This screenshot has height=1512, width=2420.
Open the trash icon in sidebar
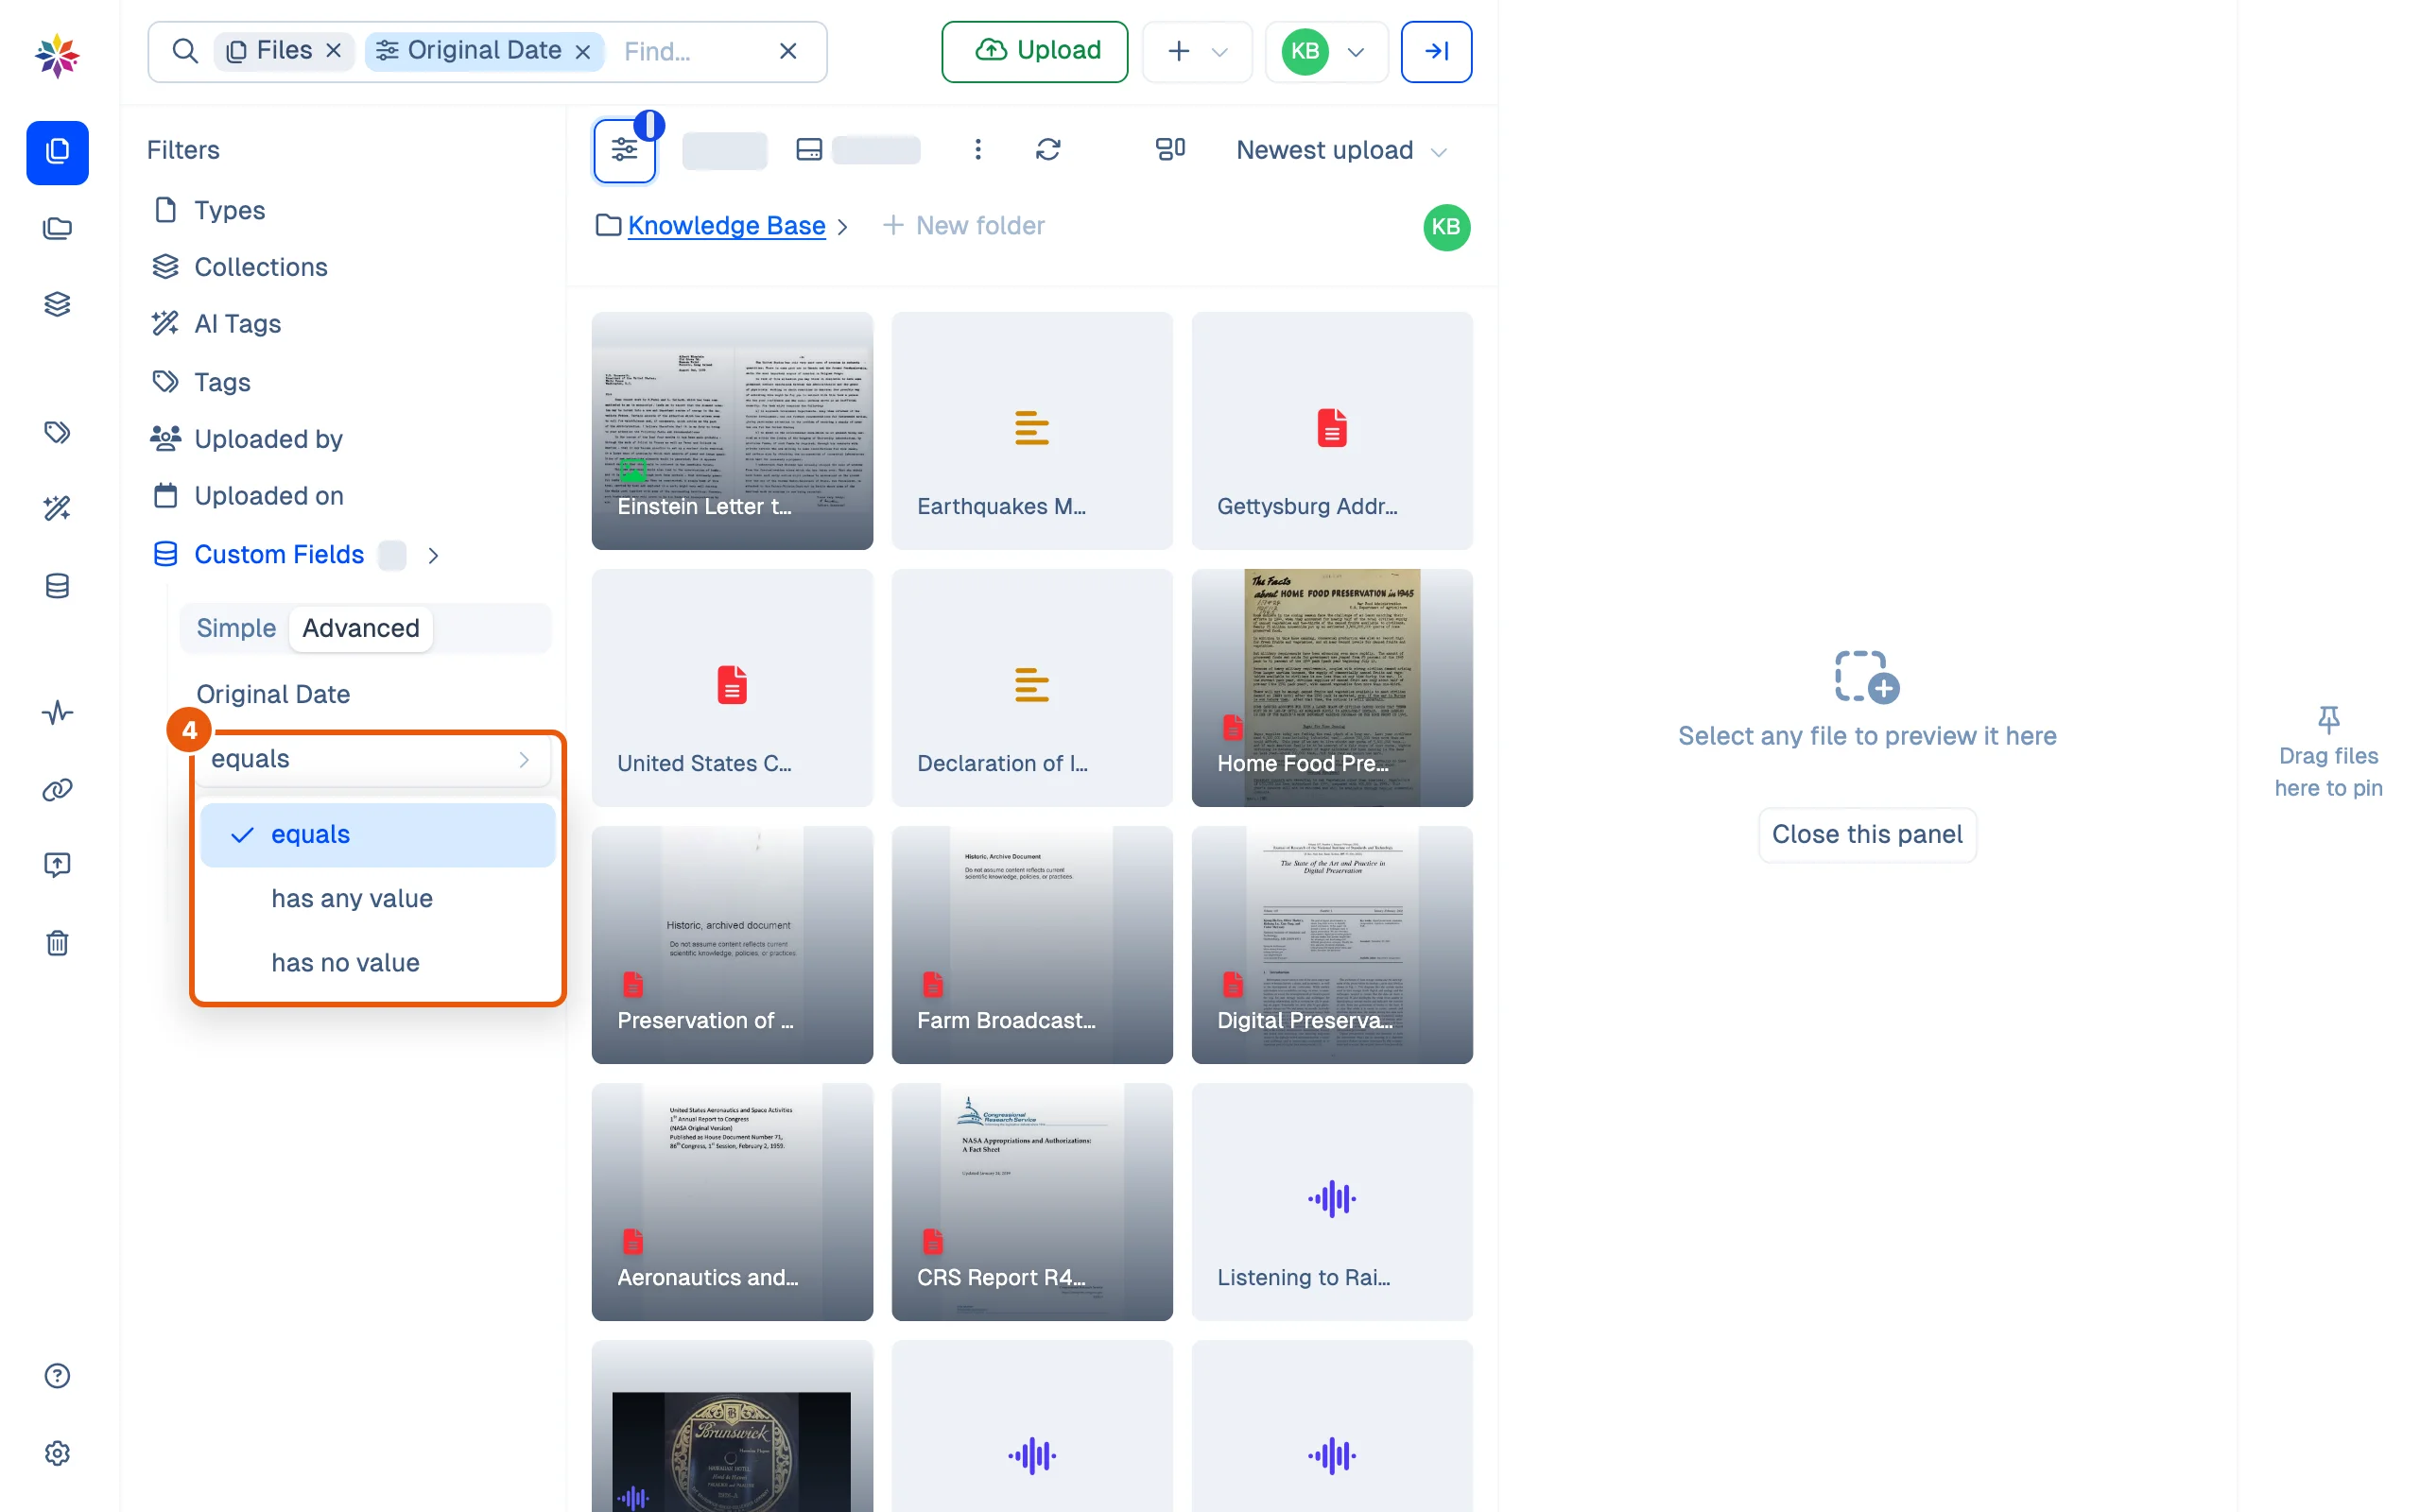pos(57,943)
